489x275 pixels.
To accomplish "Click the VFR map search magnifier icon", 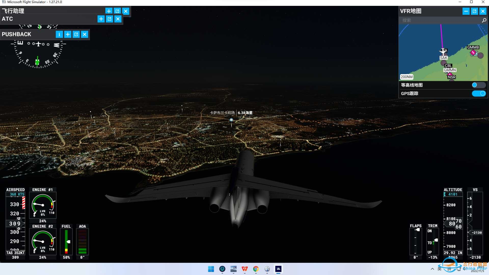I will pyautogui.click(x=484, y=20).
